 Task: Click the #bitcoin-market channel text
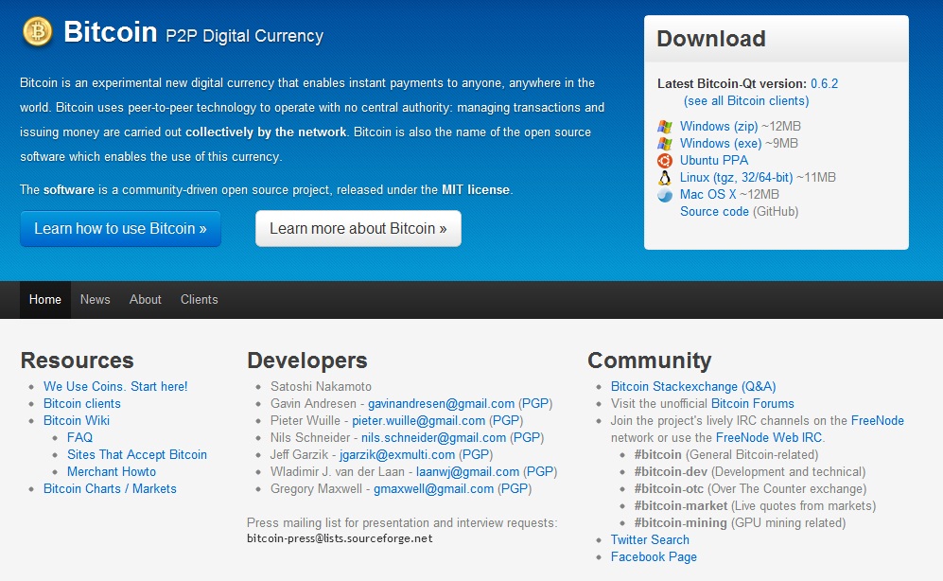pyautogui.click(x=681, y=506)
